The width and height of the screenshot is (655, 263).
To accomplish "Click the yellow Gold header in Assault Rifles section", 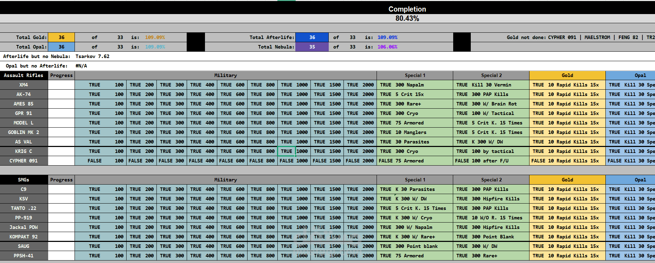I will (x=567, y=75).
